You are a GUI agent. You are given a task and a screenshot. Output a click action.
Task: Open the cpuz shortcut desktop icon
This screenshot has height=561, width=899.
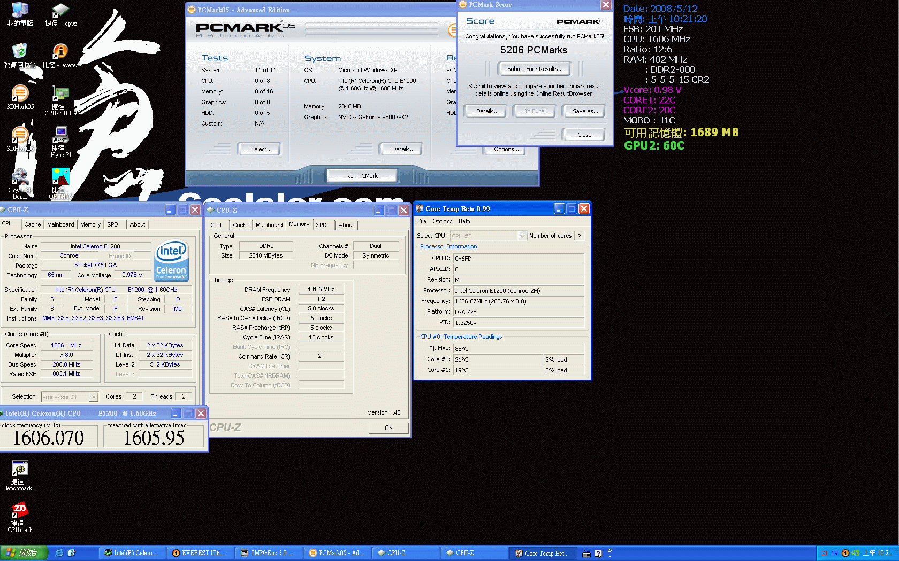[x=60, y=14]
